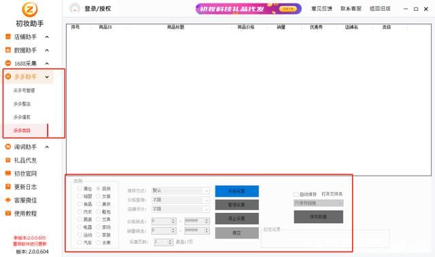
Task: Click 意见反馈 in the top bar
Action: pos(321,9)
